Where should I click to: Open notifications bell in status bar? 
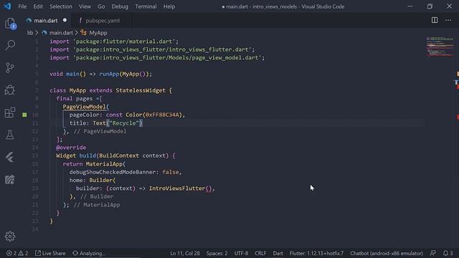[x=448, y=253]
